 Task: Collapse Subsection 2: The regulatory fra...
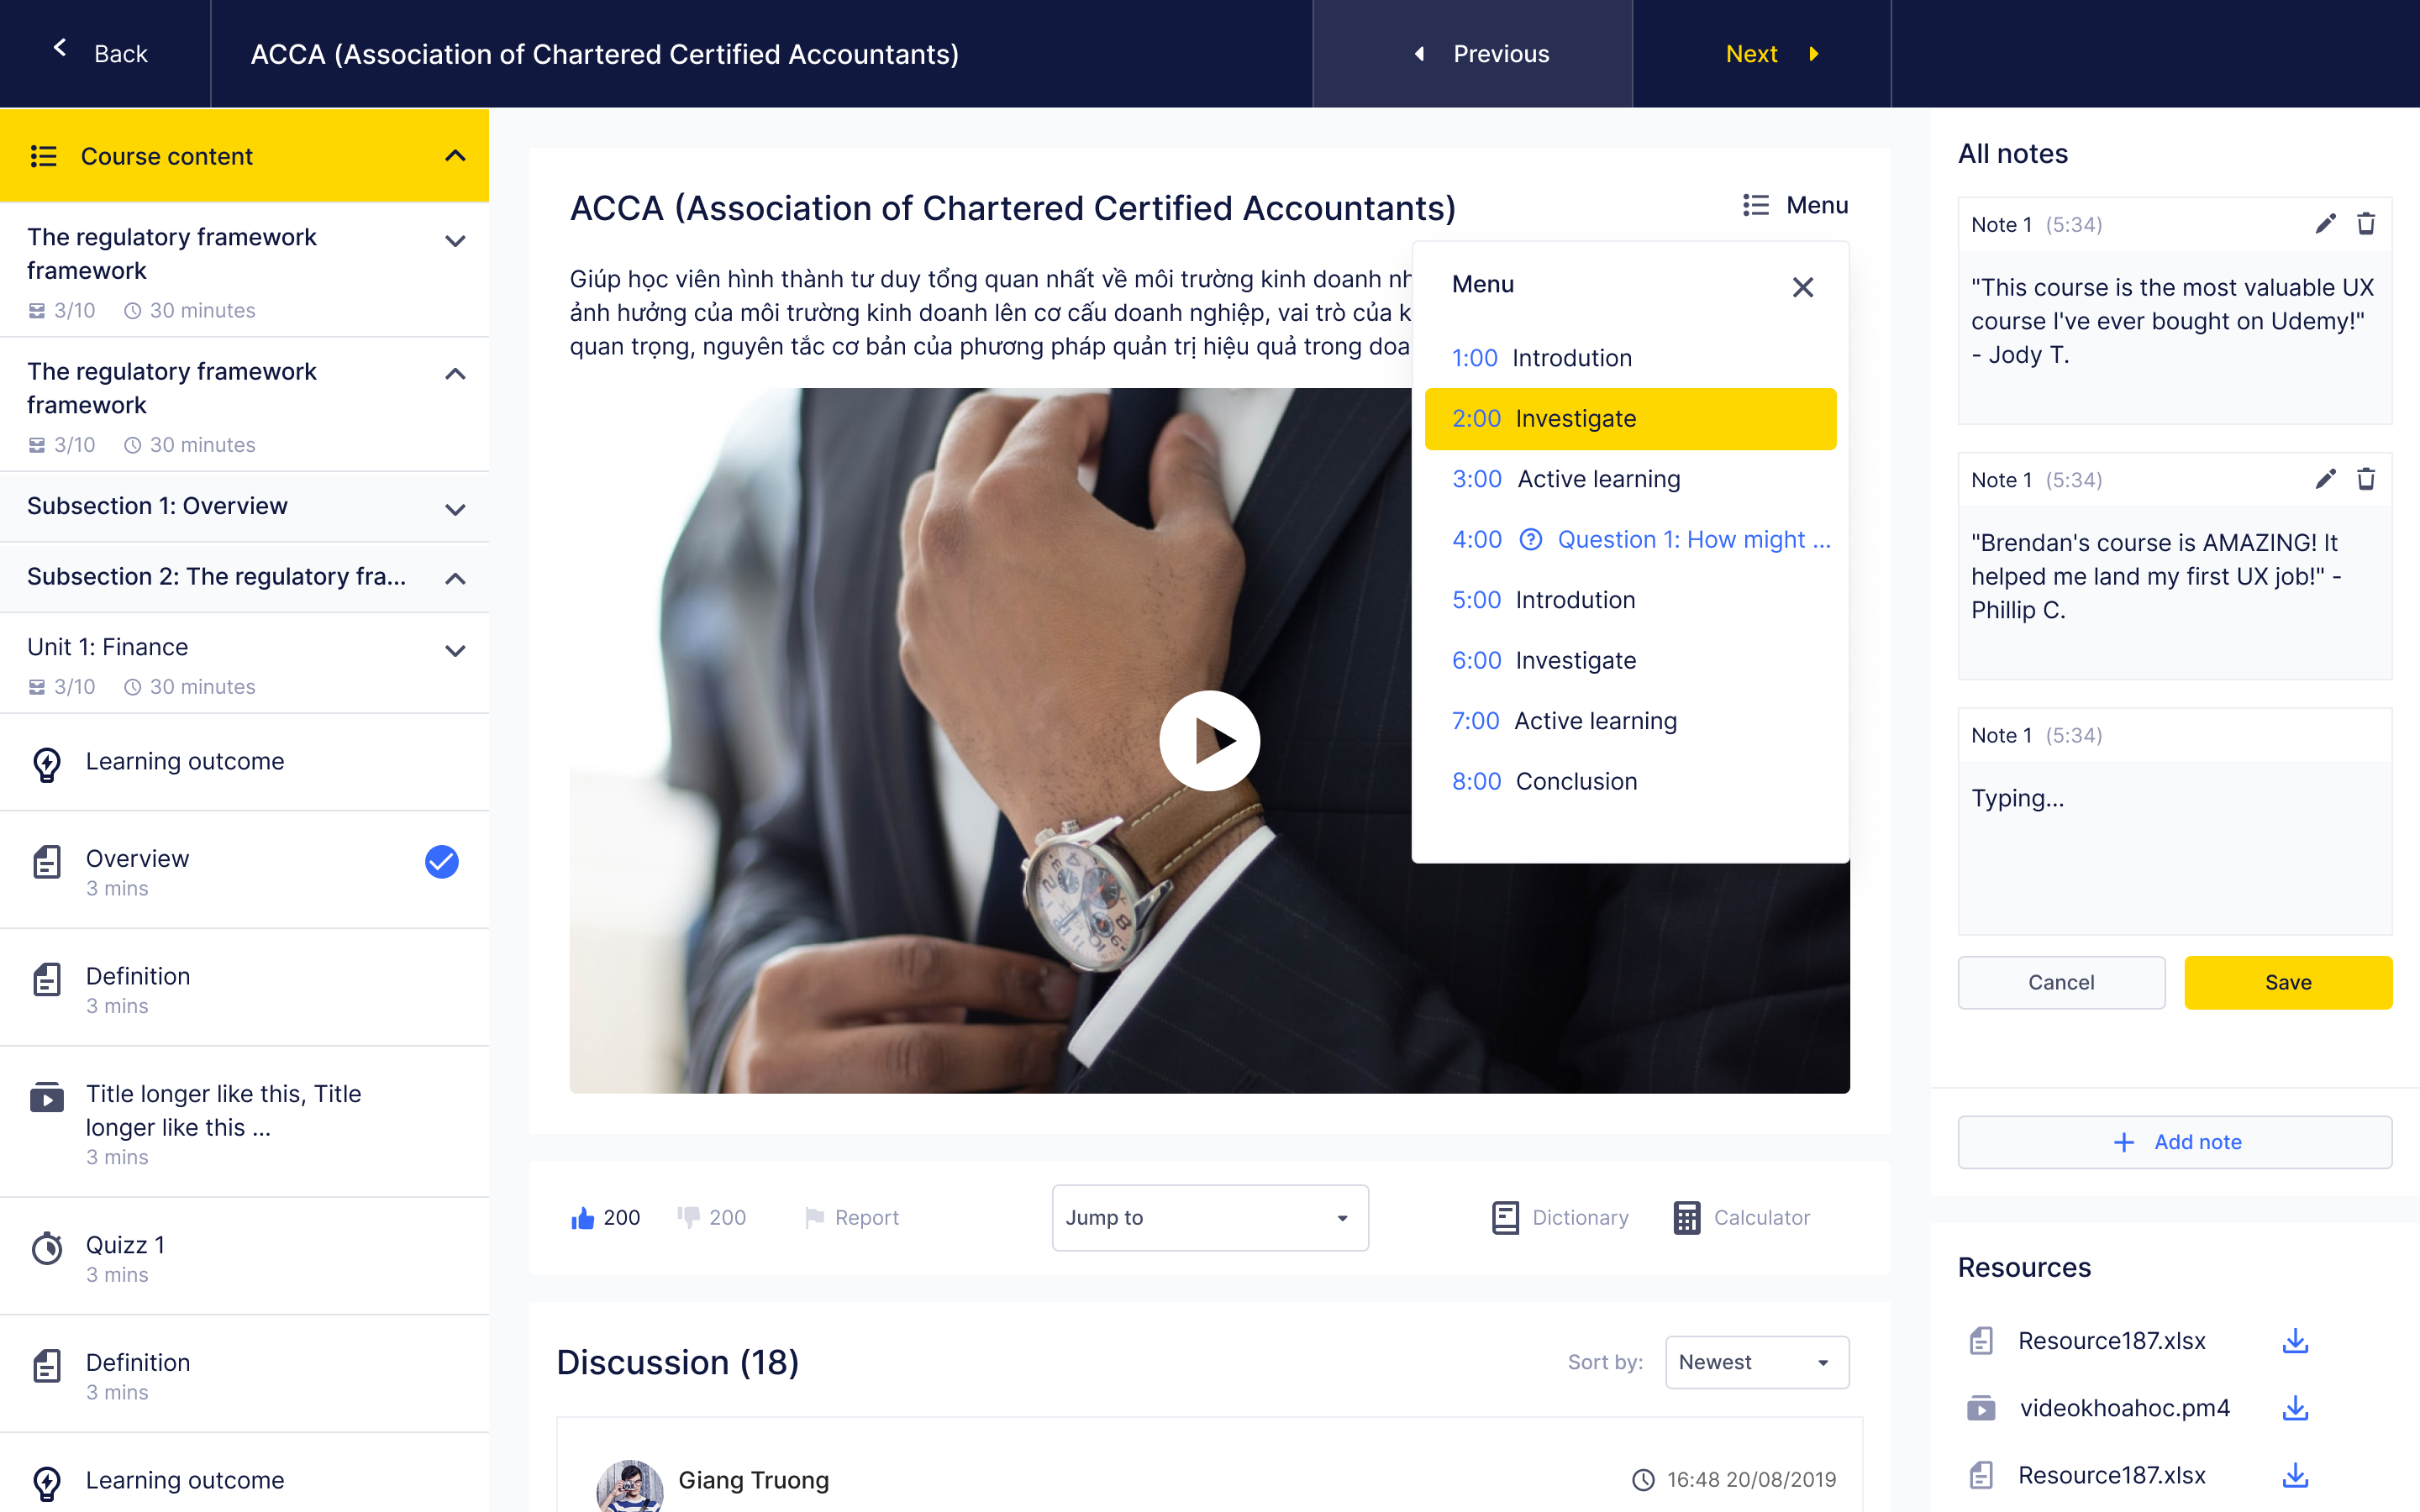[x=455, y=578]
